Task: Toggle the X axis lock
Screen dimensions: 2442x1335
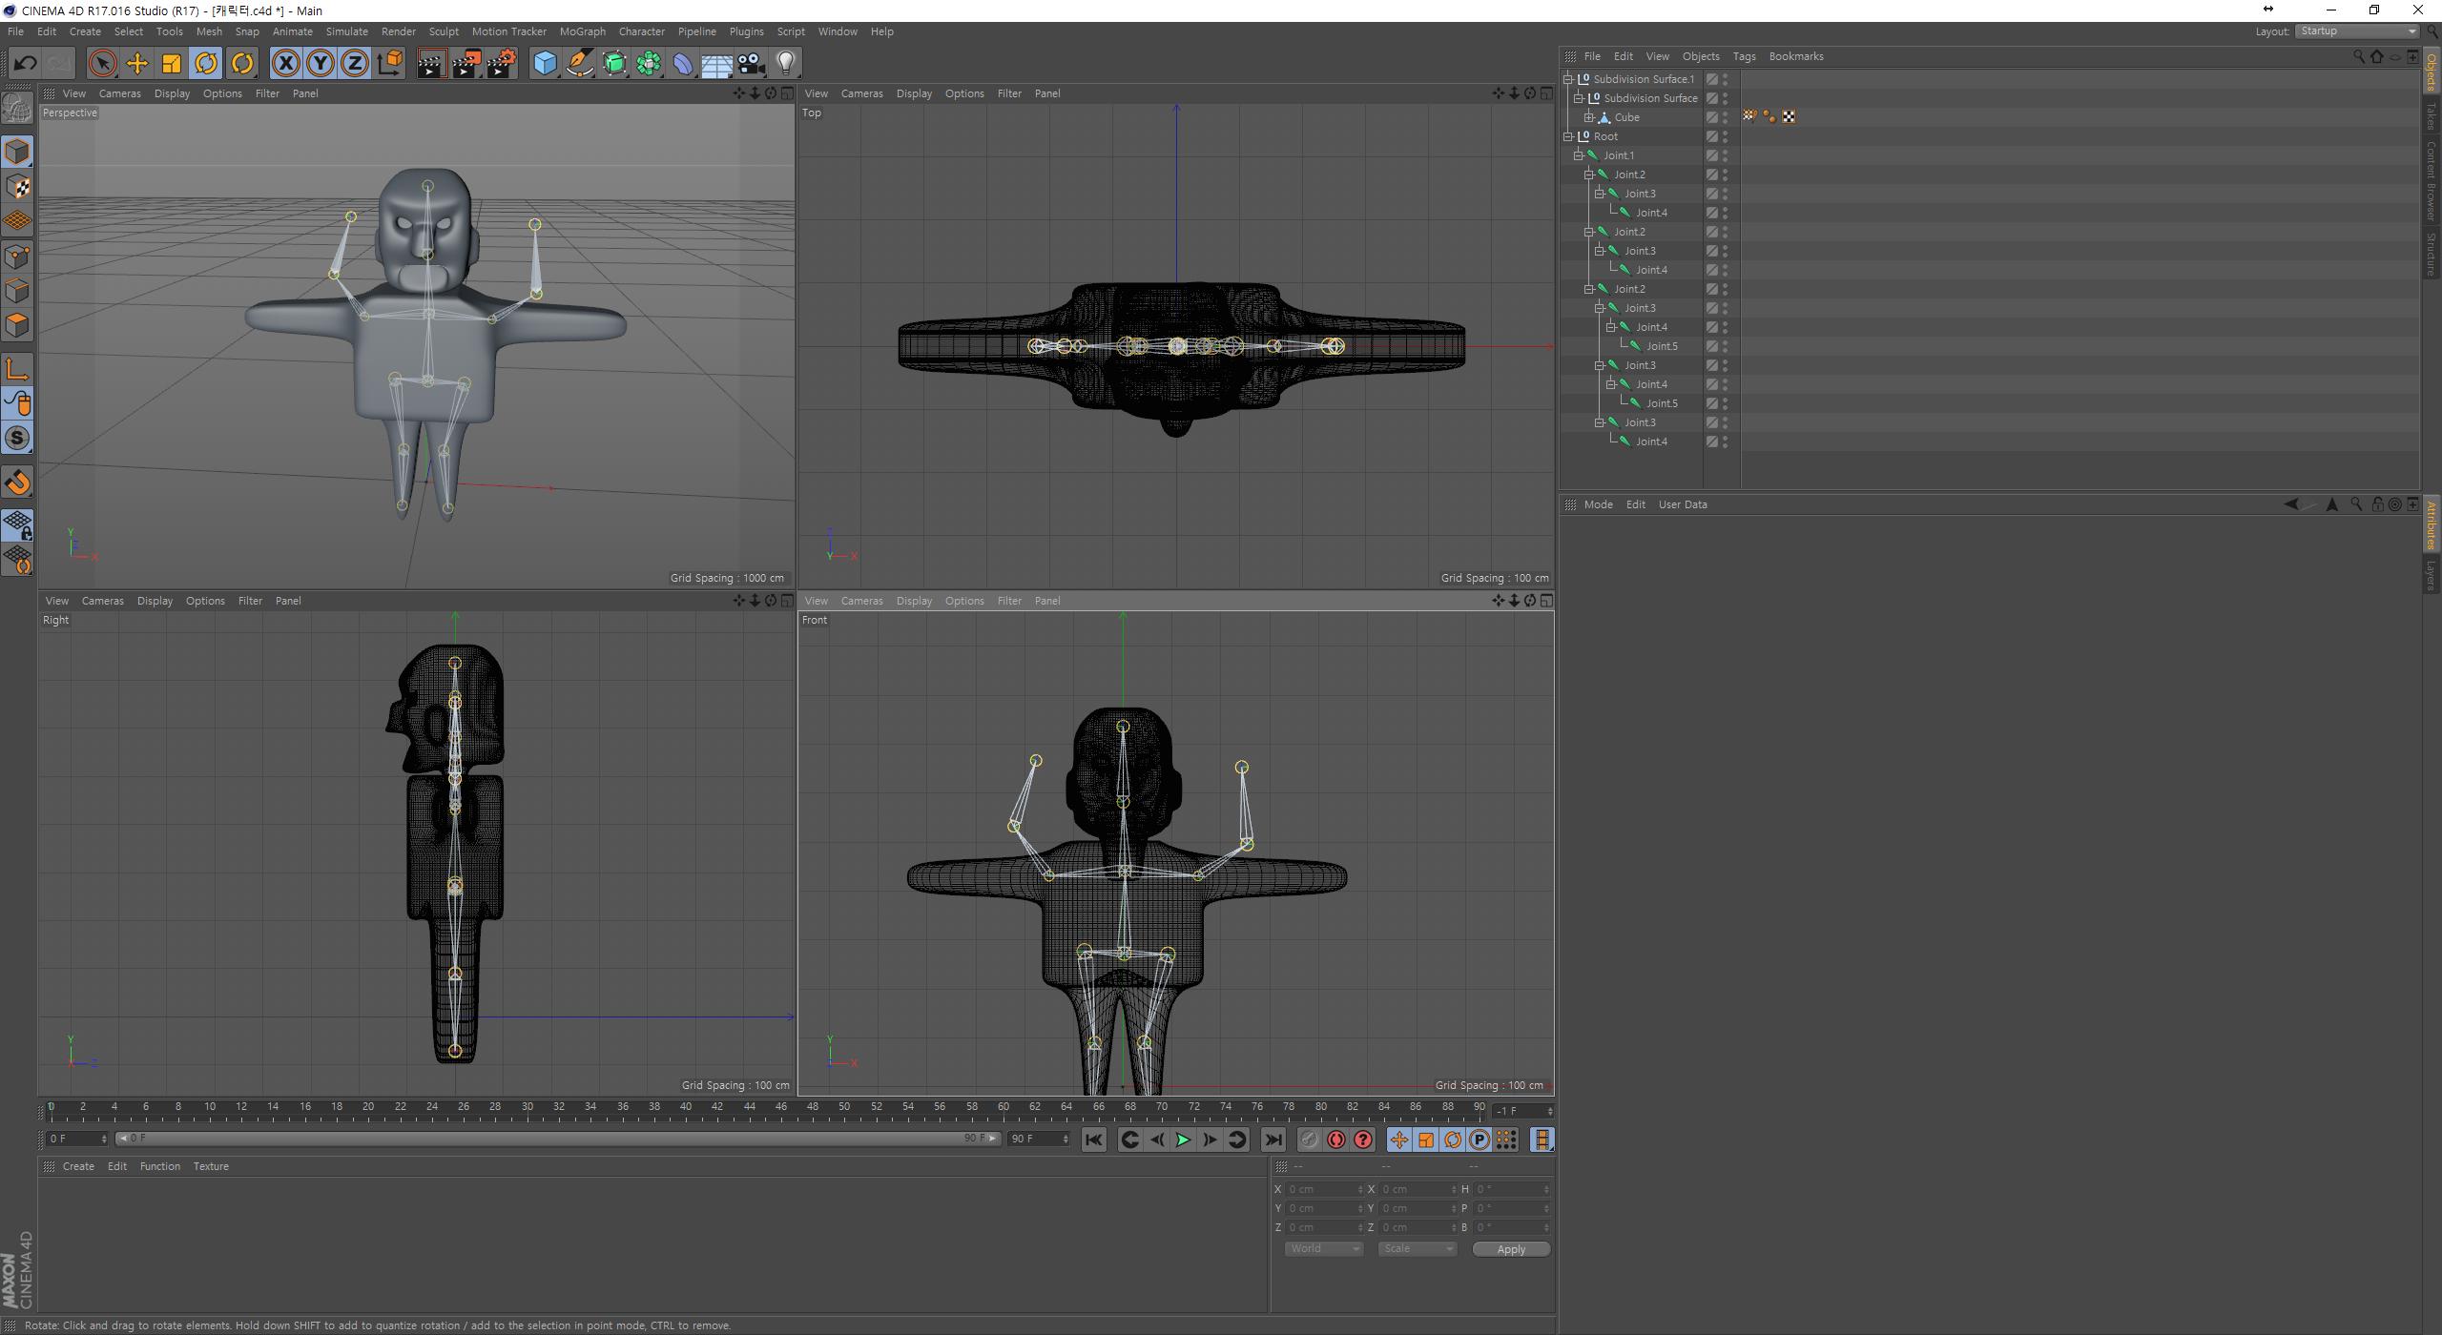Action: (285, 64)
